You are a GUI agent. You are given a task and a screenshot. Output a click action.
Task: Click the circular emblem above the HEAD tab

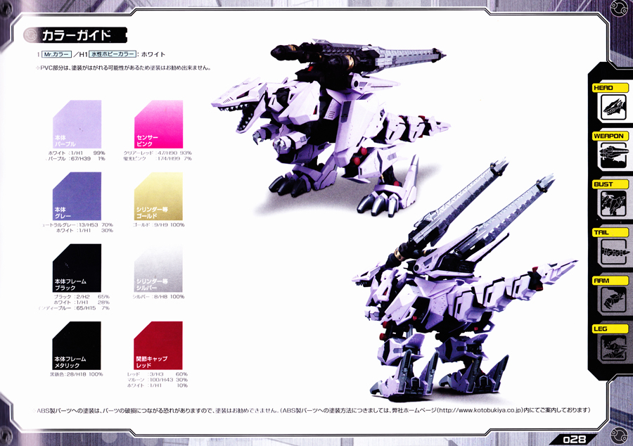[618, 8]
